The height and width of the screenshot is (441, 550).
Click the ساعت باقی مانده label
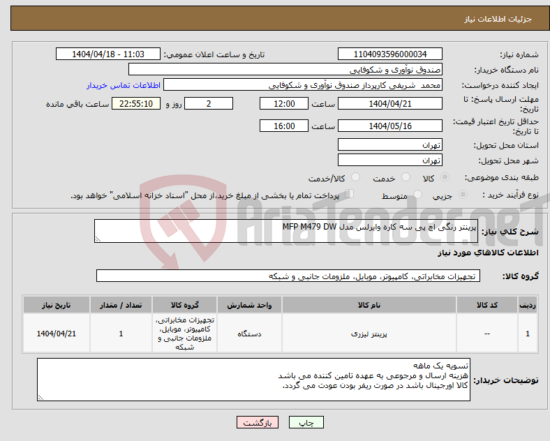[77, 104]
